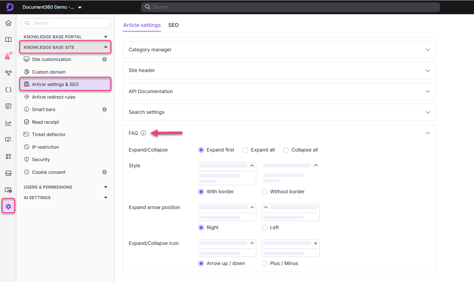The height and width of the screenshot is (282, 474).
Task: Open the Documentation book icon
Action: [x=8, y=40]
